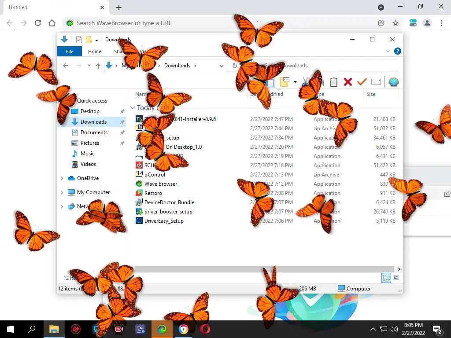
Task: Show hidden system tray icons
Action: pyautogui.click(x=373, y=329)
